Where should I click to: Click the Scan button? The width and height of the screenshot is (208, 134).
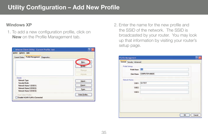pos(84,89)
